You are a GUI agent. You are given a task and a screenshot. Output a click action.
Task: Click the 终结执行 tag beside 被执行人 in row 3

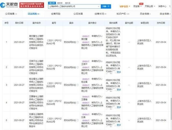86,85
